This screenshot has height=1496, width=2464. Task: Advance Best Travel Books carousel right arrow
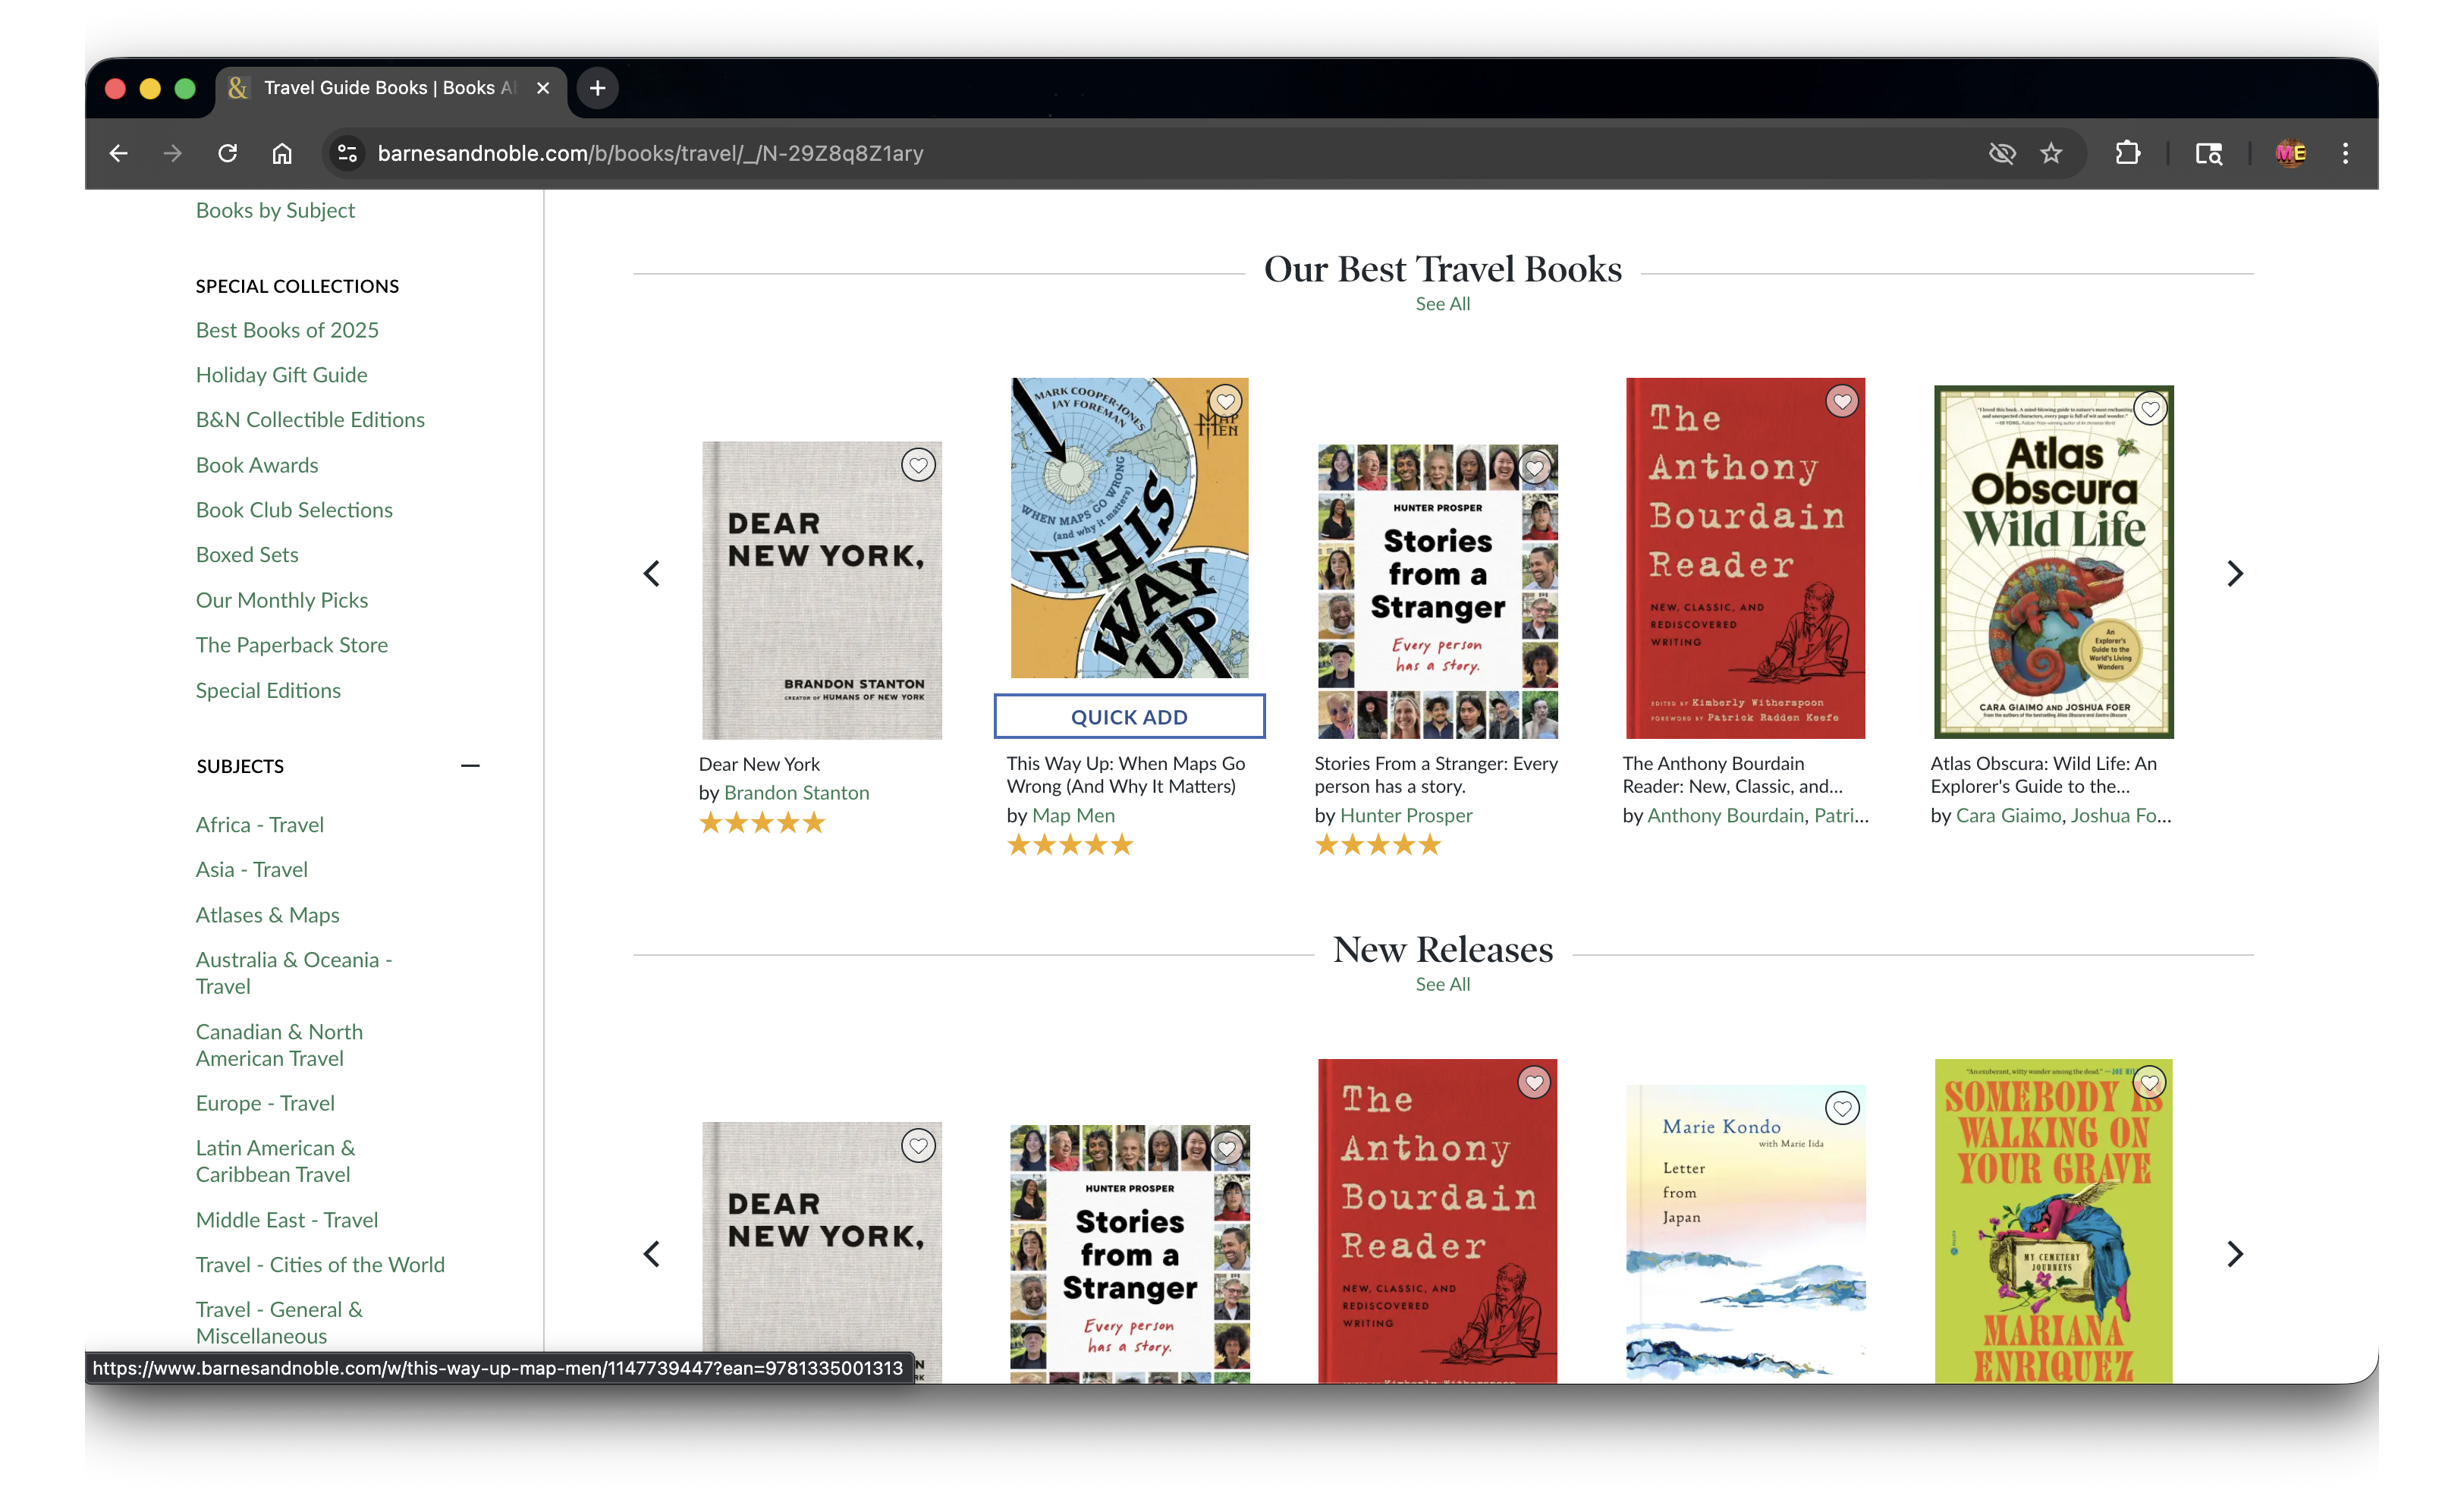2235,574
